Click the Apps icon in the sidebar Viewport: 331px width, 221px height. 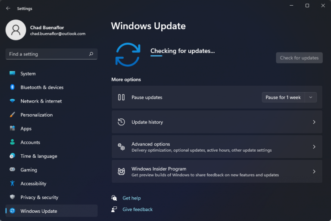click(x=12, y=128)
